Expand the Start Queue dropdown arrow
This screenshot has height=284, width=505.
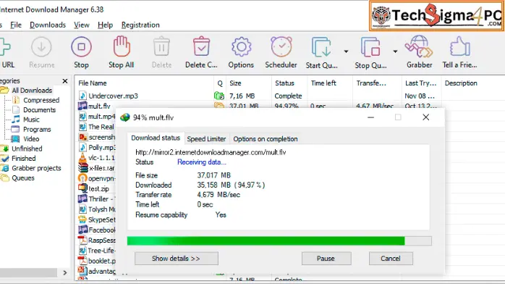coord(346,51)
